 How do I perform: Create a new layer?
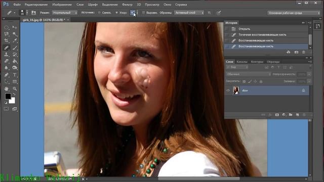(297, 115)
